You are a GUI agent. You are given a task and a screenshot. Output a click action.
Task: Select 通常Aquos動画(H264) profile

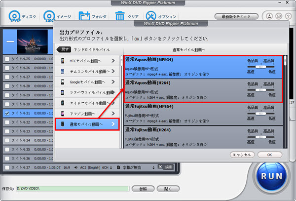point(203,91)
